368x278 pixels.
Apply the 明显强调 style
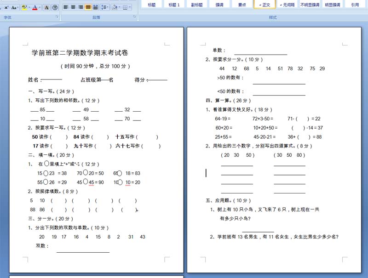tap(332, 5)
